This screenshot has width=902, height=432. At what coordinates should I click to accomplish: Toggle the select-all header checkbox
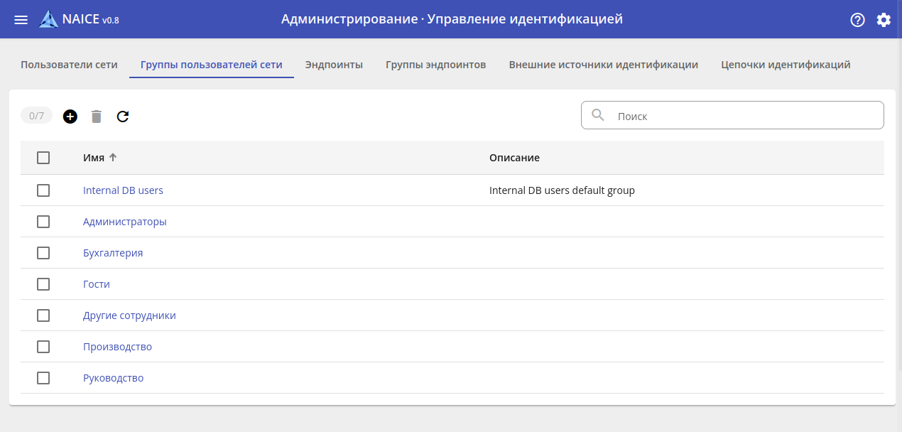pos(43,158)
